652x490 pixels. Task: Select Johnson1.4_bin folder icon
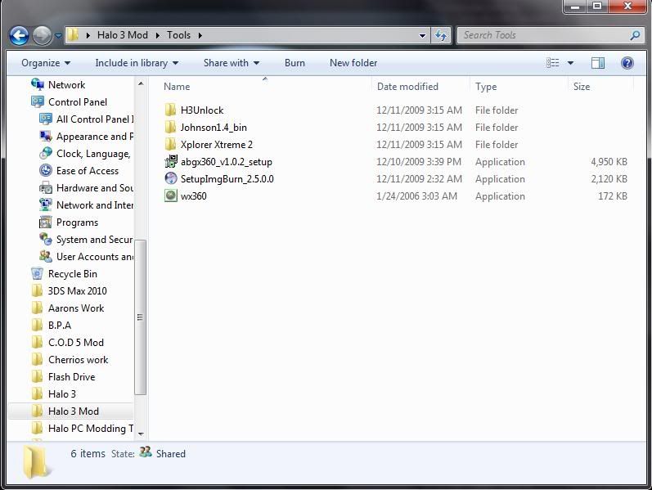click(170, 128)
